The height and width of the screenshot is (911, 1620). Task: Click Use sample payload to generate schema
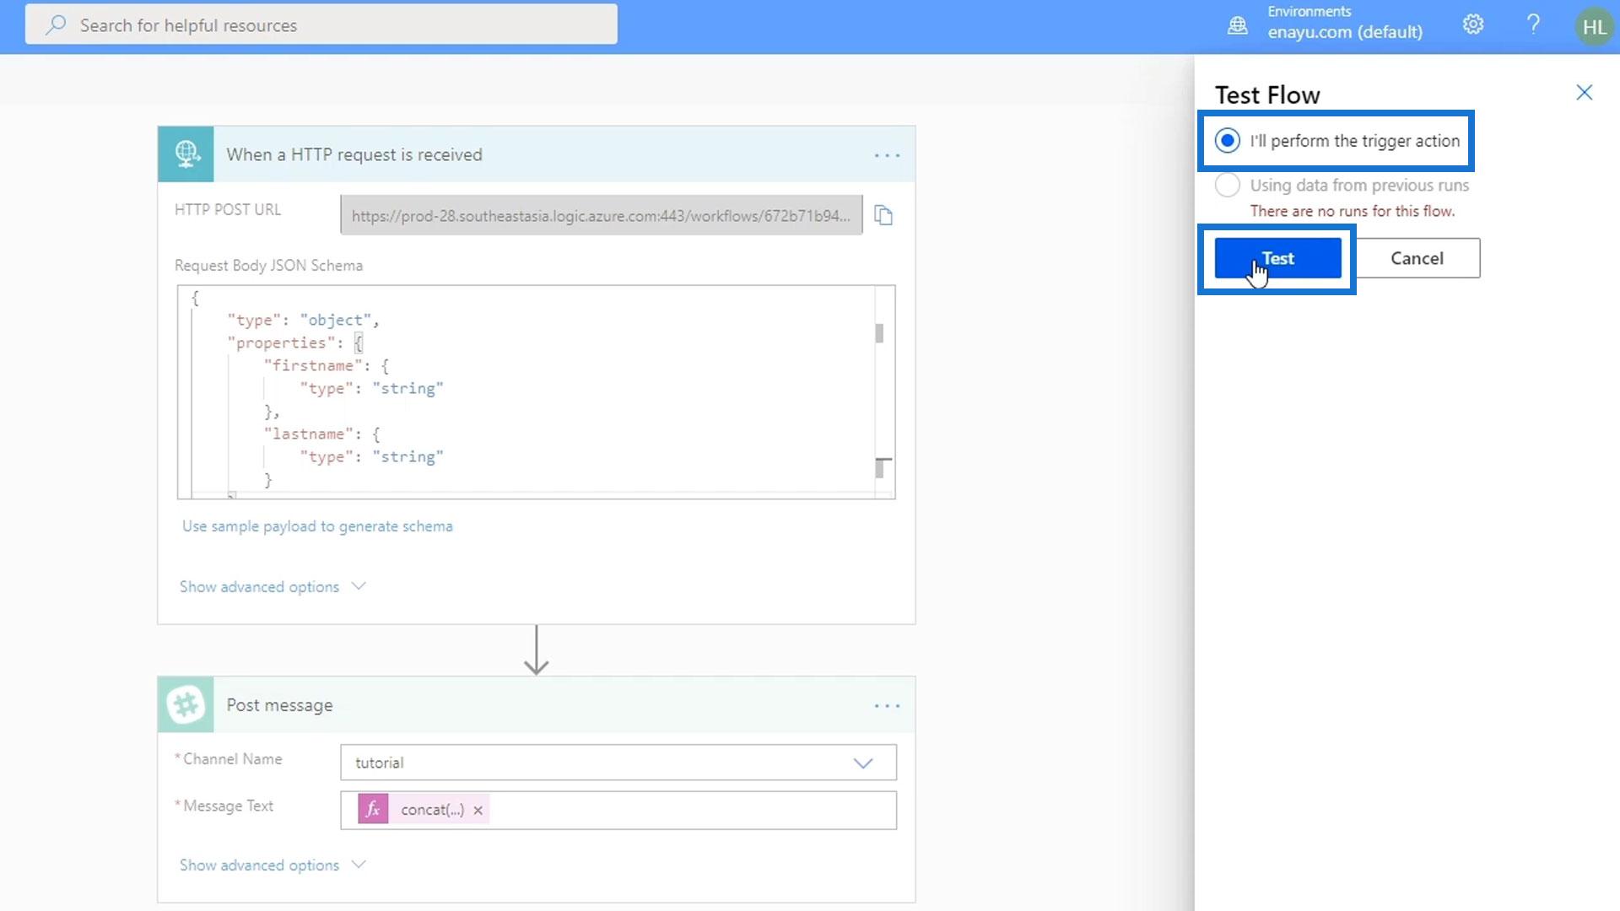[x=317, y=526]
